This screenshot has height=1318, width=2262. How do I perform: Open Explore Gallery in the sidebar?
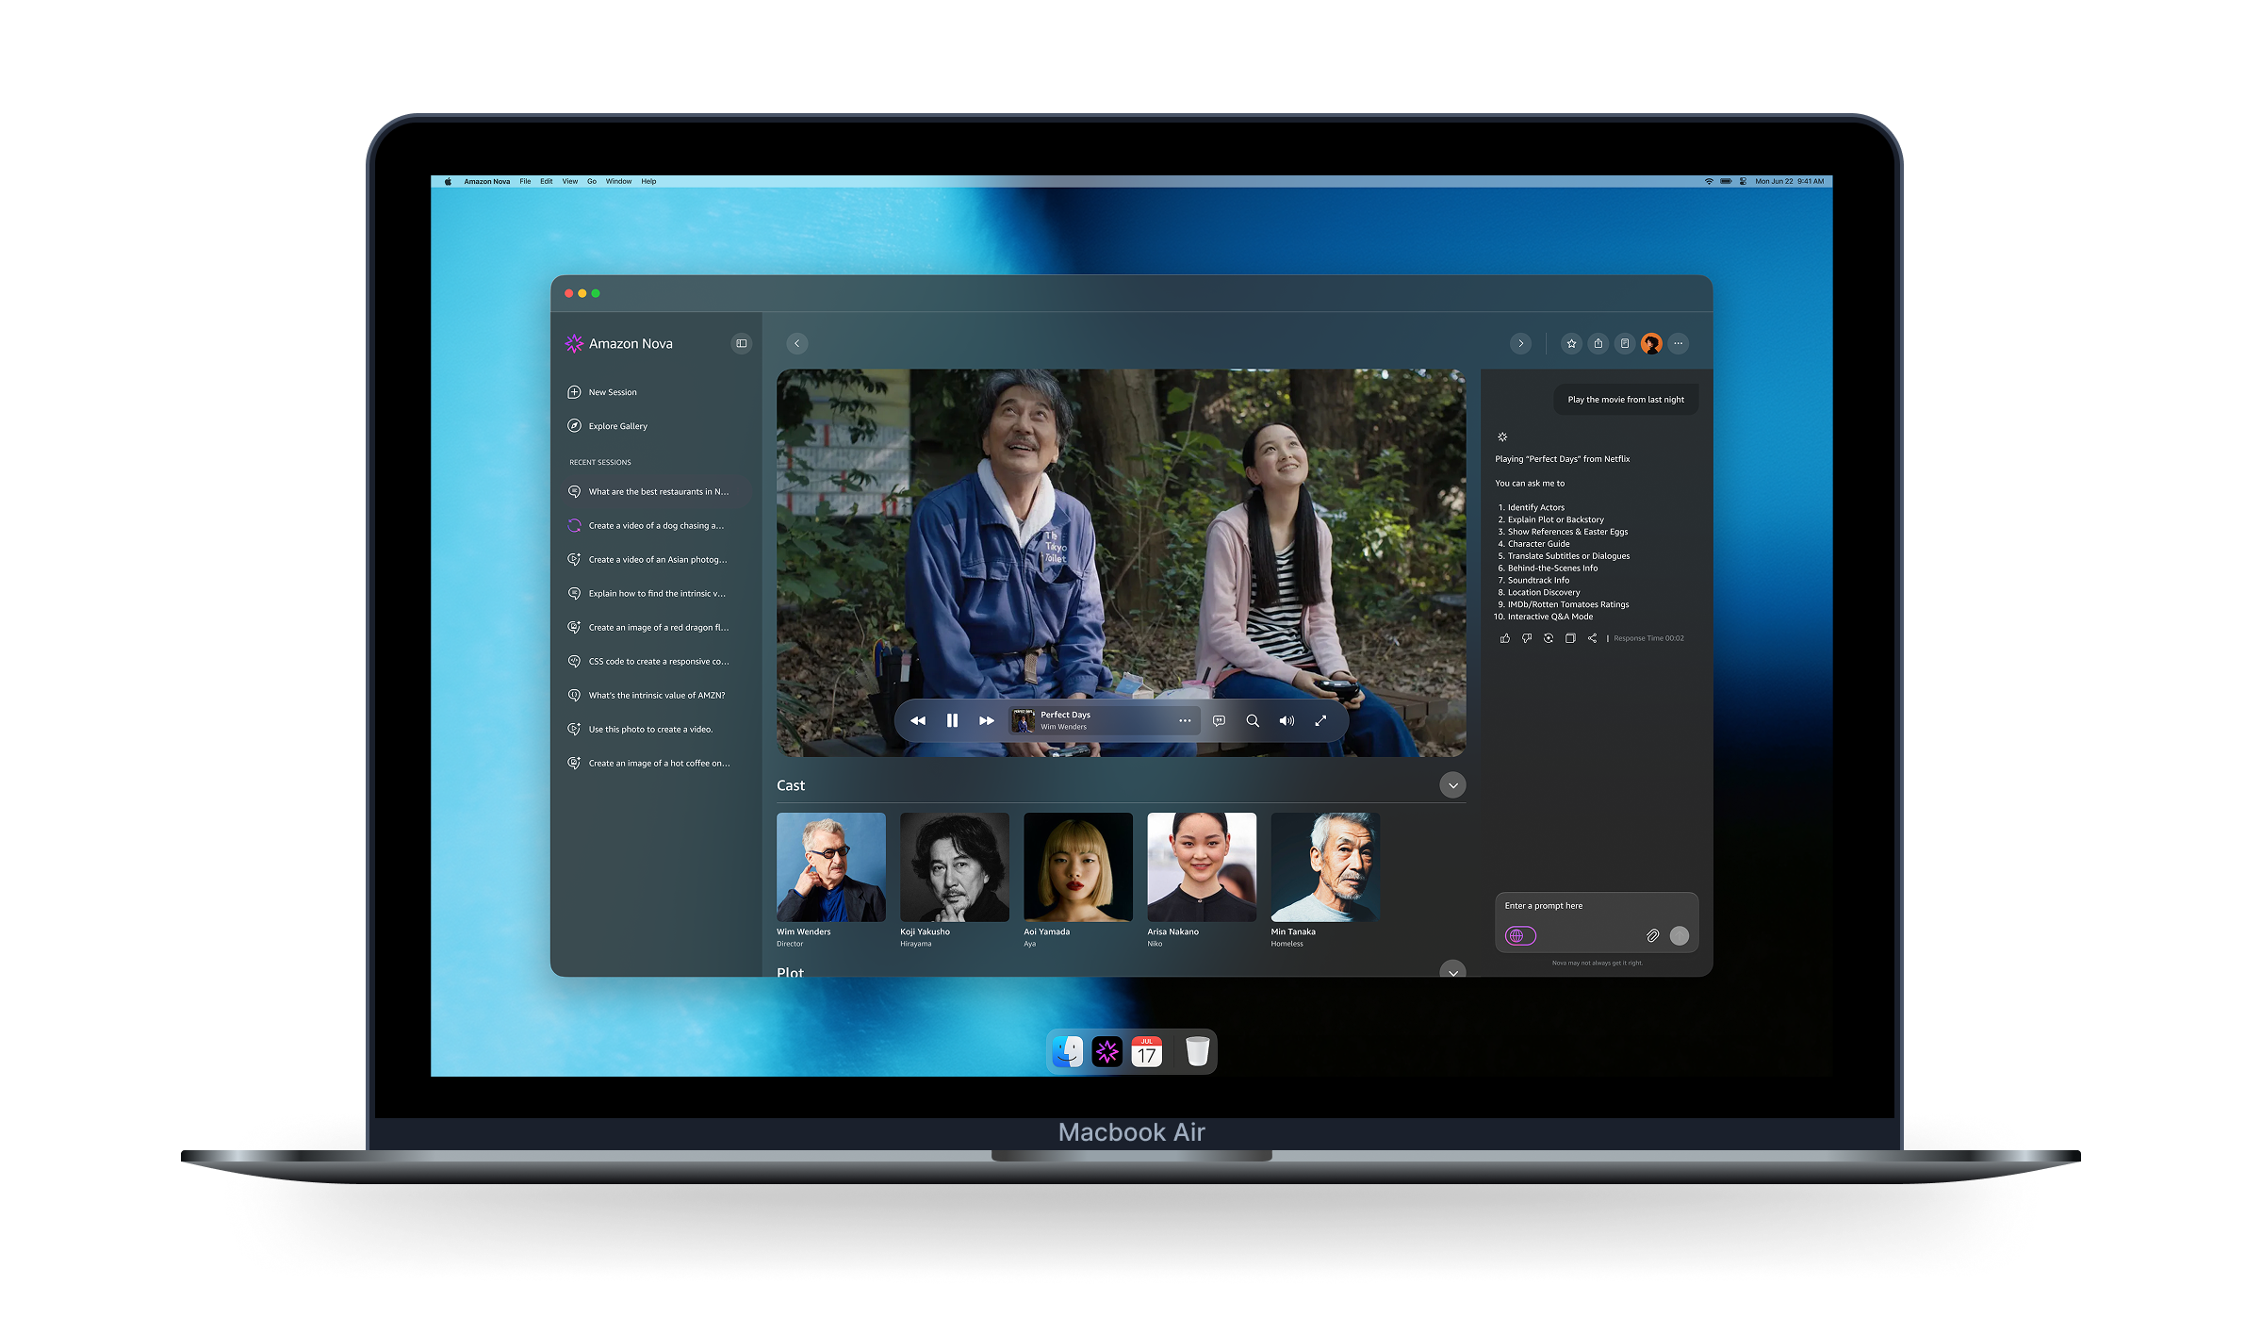click(617, 426)
